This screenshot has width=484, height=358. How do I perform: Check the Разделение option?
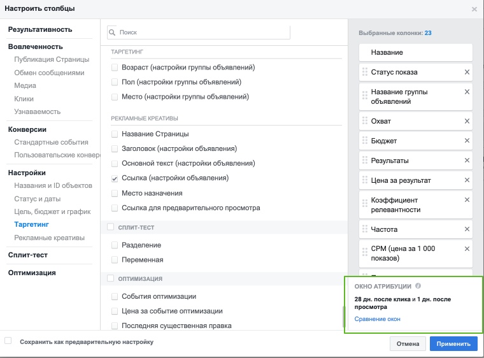[x=115, y=245]
